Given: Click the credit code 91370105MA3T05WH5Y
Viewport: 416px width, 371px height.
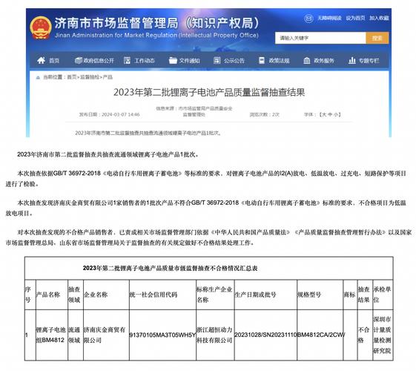Looking at the screenshot, I should click(x=162, y=335).
